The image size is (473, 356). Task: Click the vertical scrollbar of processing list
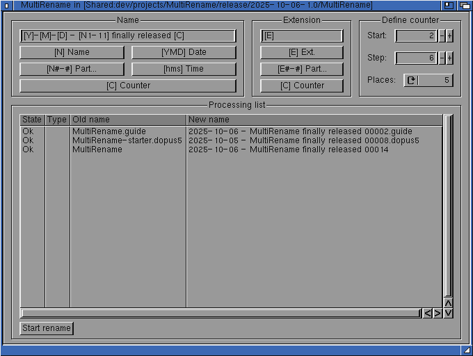pos(448,206)
